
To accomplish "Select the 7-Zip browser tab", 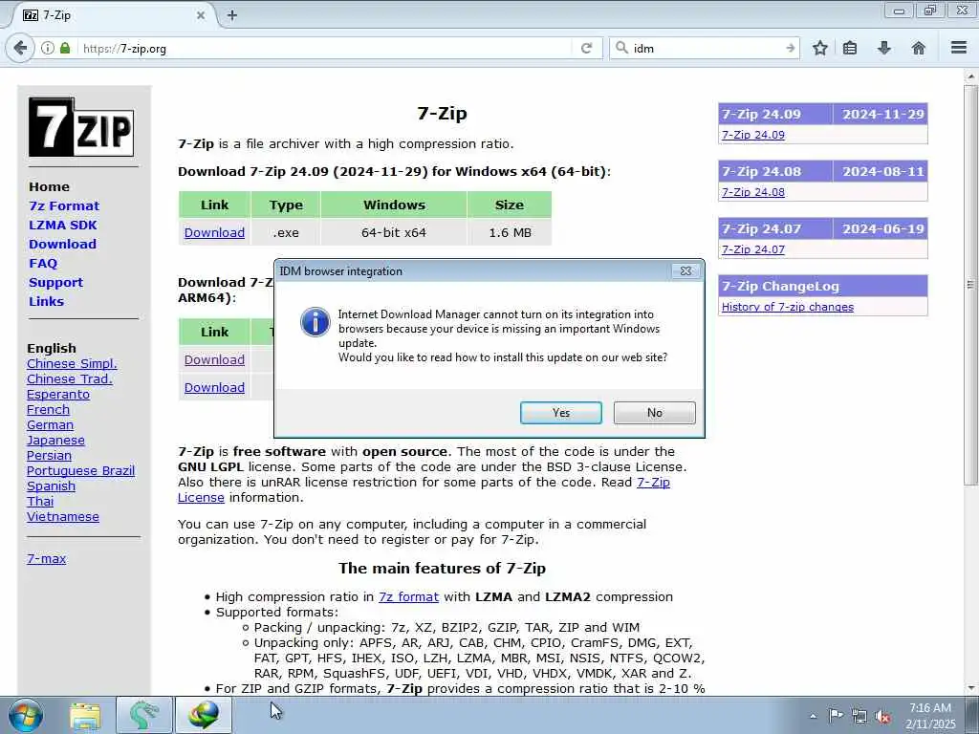I will pyautogui.click(x=116, y=15).
